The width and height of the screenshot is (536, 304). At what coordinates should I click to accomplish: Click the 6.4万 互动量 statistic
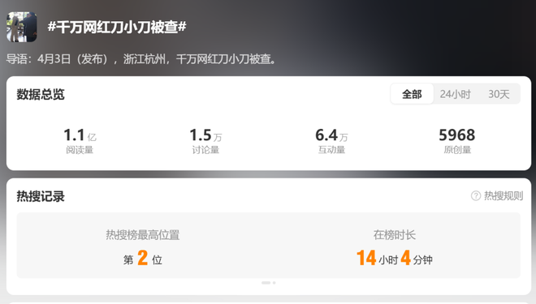331,140
